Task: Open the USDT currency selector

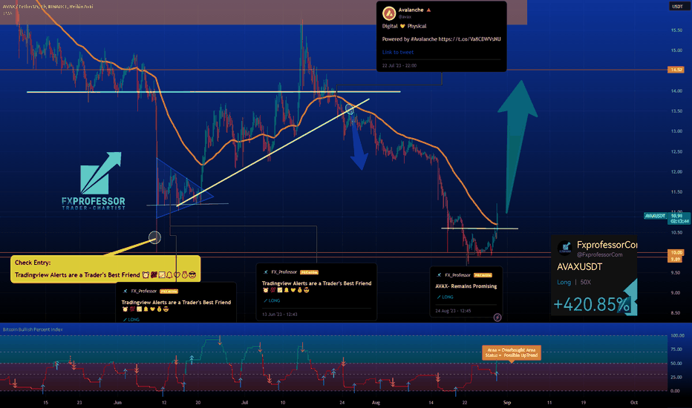Action: 677,6
